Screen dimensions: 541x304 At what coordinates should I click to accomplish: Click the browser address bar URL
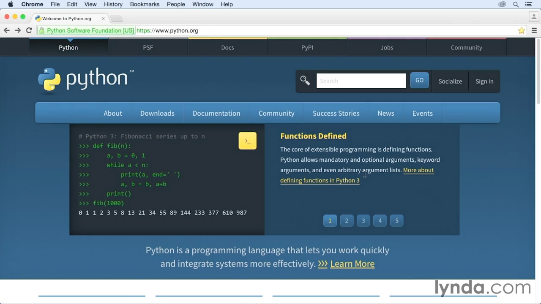click(x=167, y=30)
